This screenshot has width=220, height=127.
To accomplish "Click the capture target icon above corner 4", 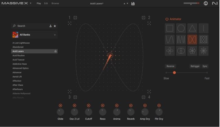I will [x=149, y=92].
